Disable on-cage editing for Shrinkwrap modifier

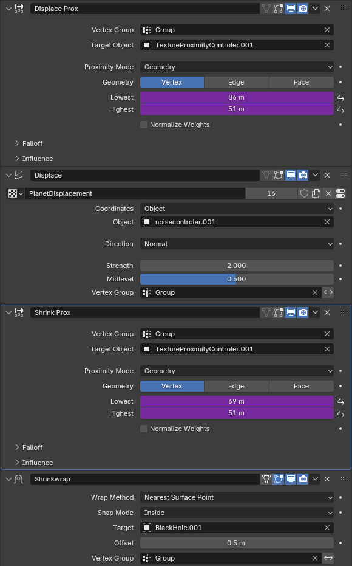(x=266, y=479)
